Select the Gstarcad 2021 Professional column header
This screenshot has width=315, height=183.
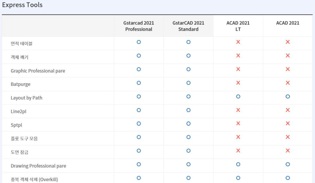138,26
